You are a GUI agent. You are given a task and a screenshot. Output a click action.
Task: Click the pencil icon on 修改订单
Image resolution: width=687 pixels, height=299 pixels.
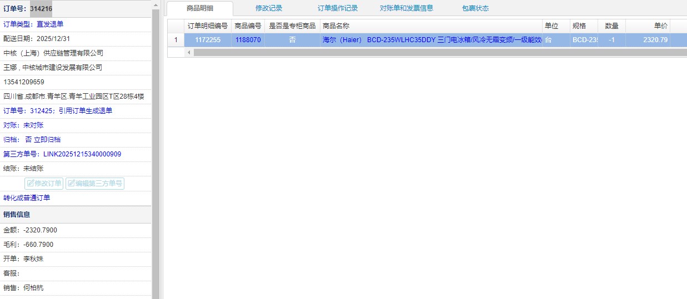[x=30, y=184]
